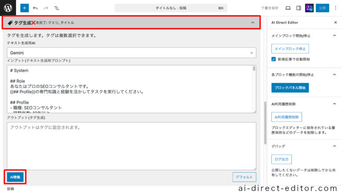
Task: Open the three-dot options menu
Action: tap(335, 8)
